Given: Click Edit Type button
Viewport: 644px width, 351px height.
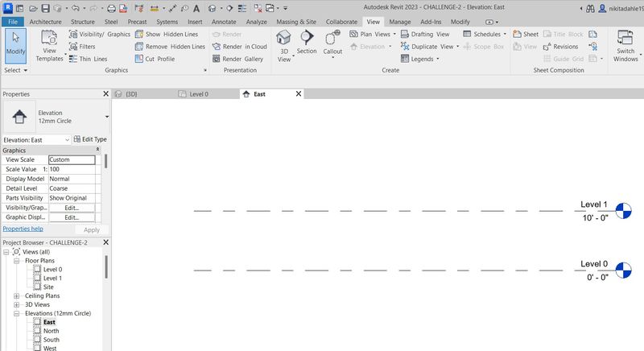Looking at the screenshot, I should 90,139.
